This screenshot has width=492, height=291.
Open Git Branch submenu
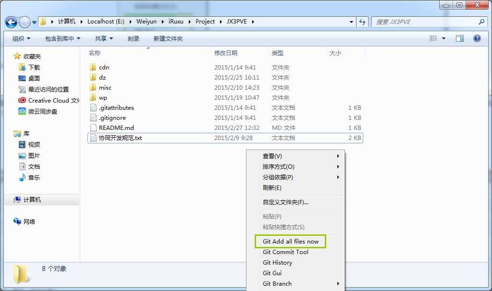(301, 284)
